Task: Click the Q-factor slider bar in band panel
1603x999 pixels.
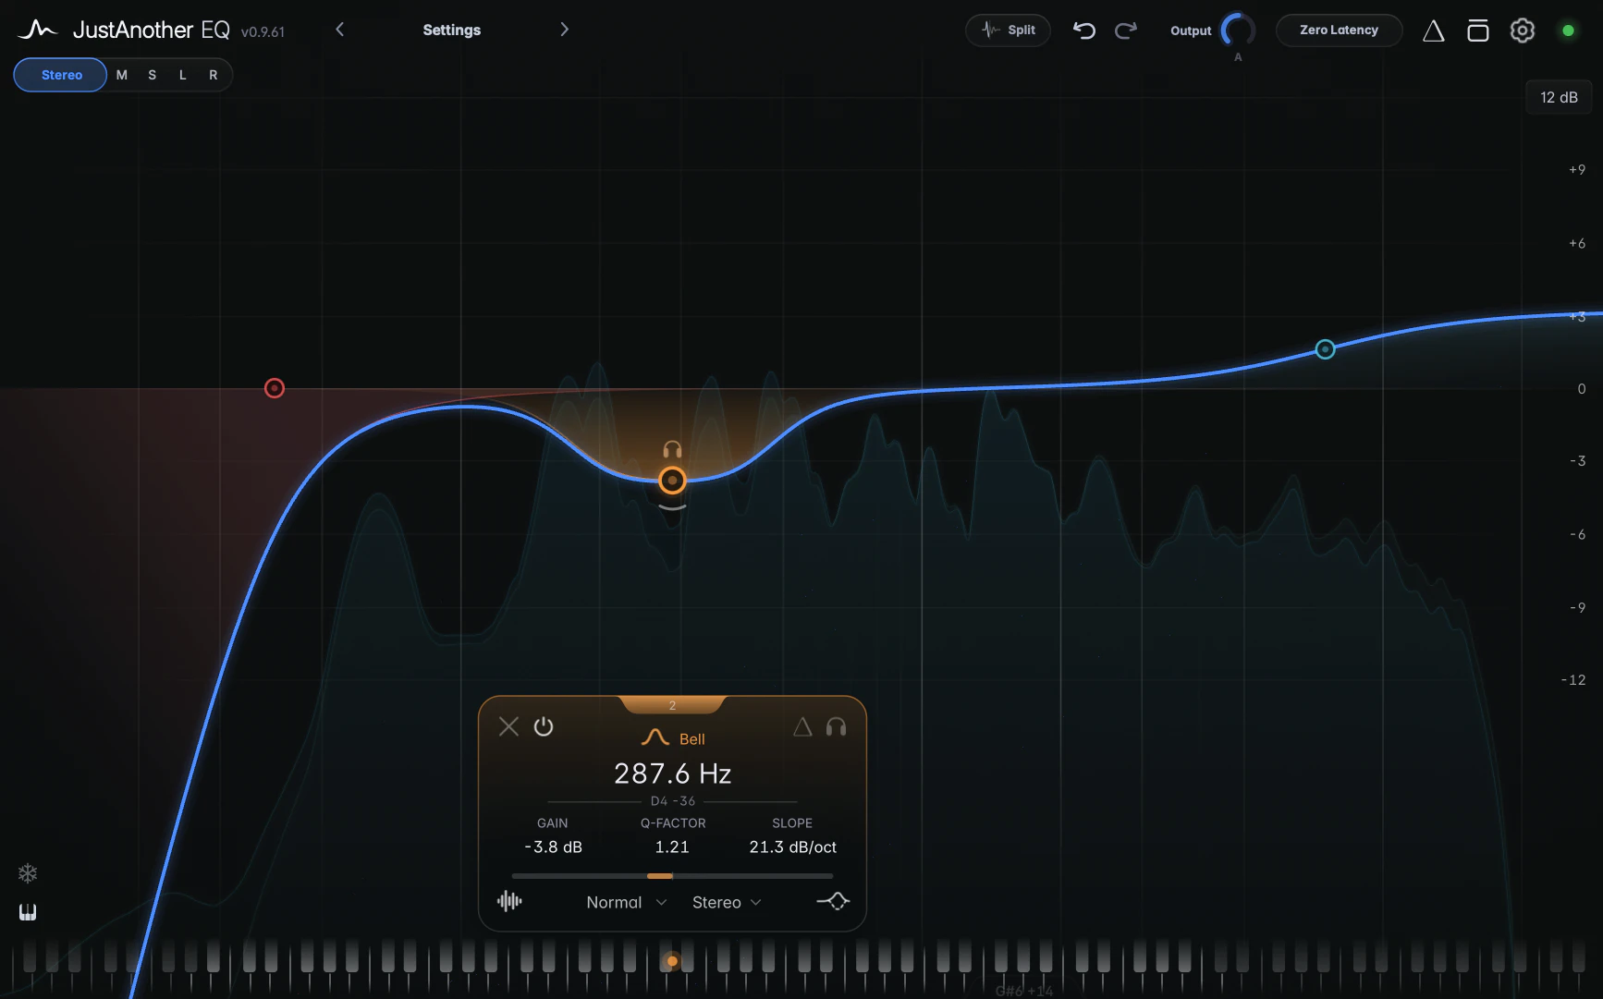Action: click(672, 875)
